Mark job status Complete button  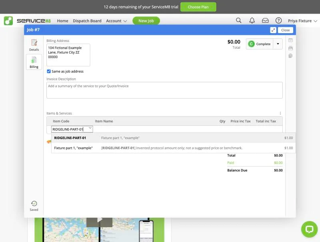coord(260,44)
